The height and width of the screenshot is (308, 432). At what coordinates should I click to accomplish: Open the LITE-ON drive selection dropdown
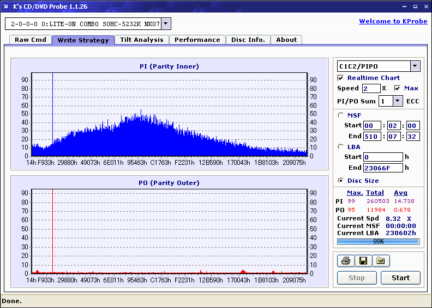click(x=166, y=23)
